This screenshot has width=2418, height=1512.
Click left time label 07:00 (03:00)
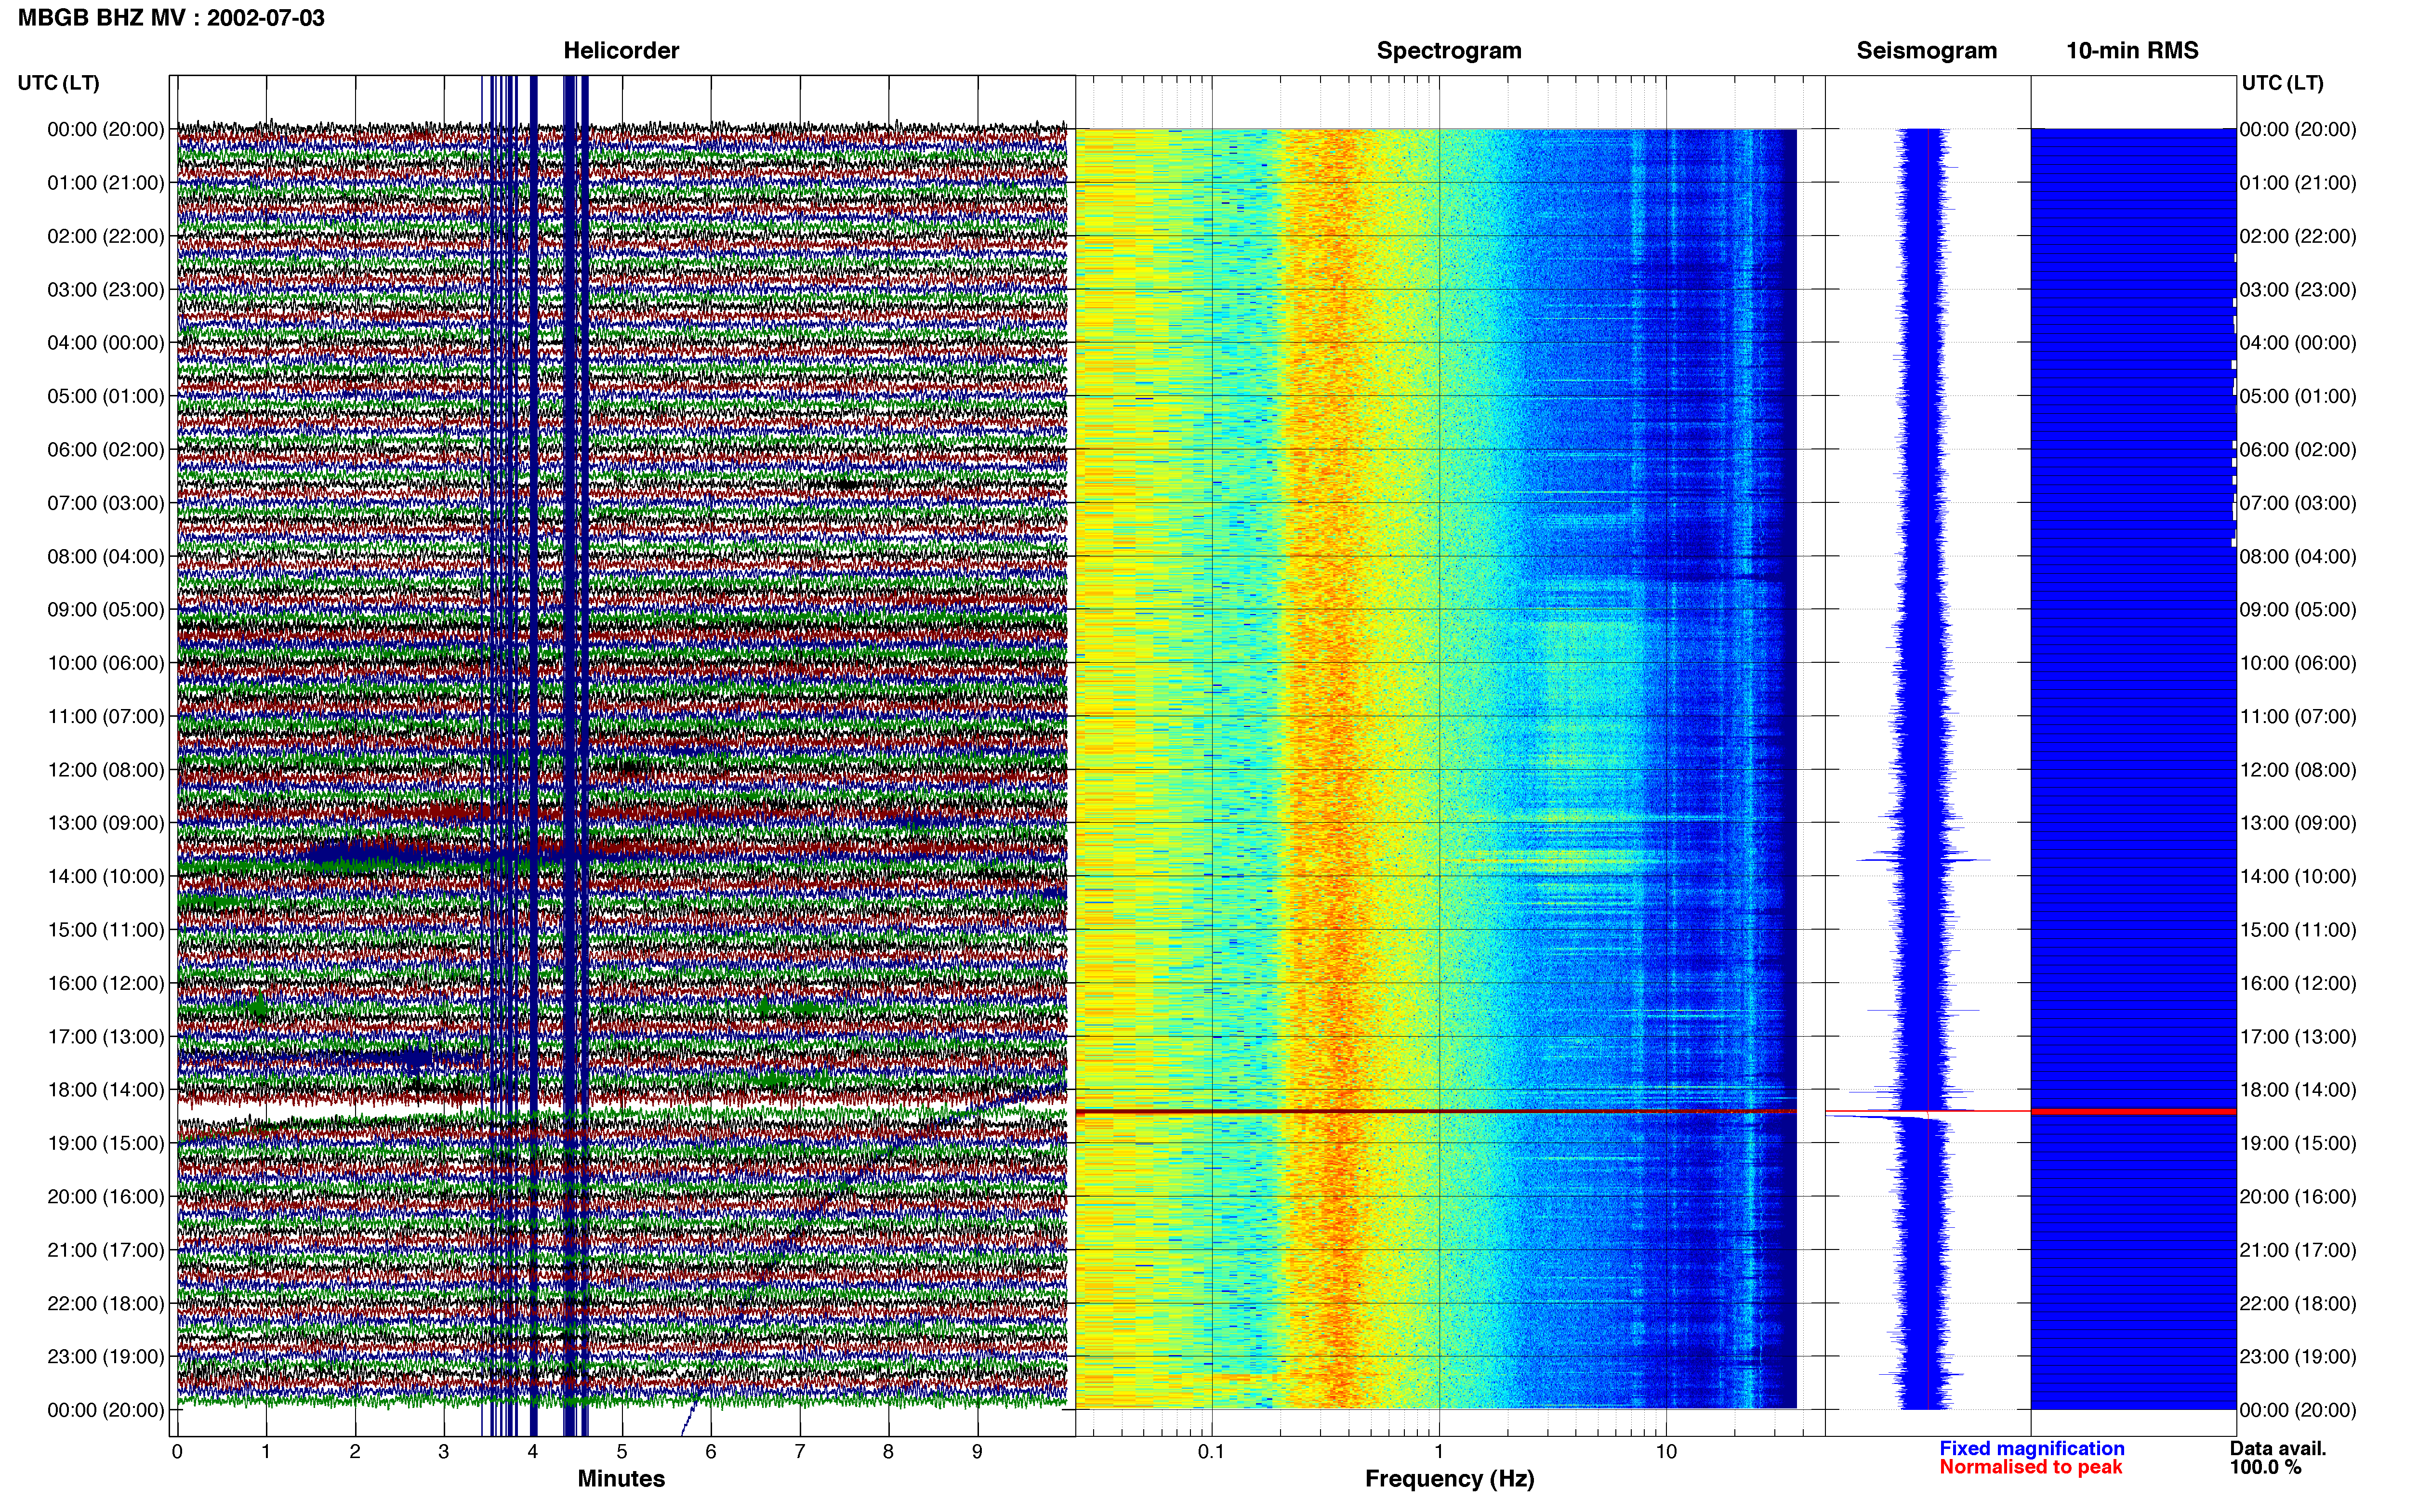[x=106, y=503]
